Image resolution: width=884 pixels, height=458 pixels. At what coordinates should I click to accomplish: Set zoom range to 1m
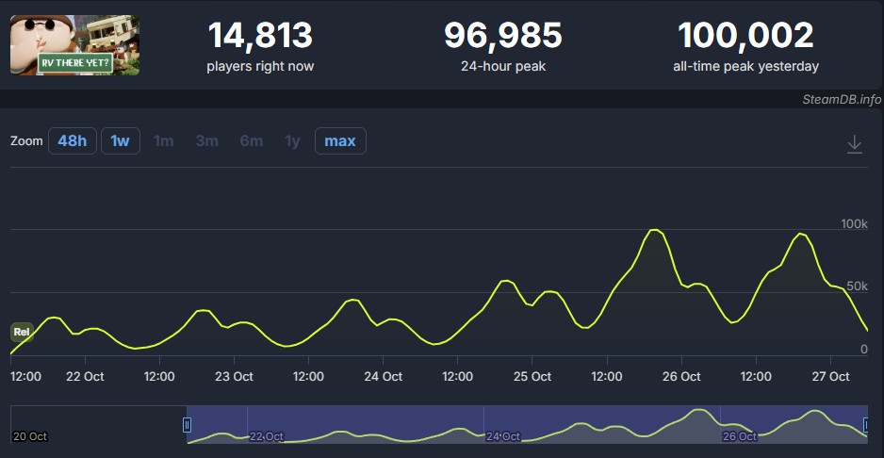(164, 141)
